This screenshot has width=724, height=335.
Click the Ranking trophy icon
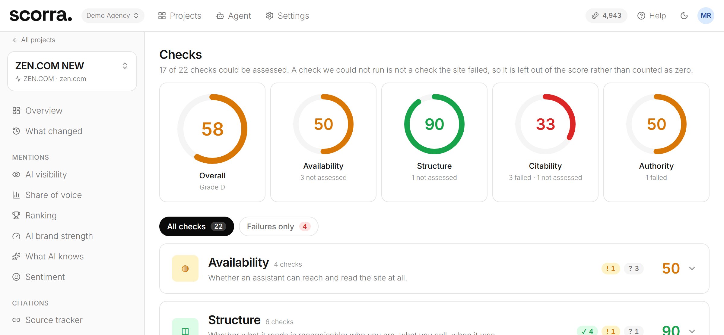16,215
